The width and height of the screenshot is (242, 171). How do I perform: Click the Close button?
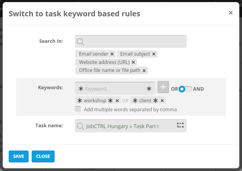[x=43, y=156]
